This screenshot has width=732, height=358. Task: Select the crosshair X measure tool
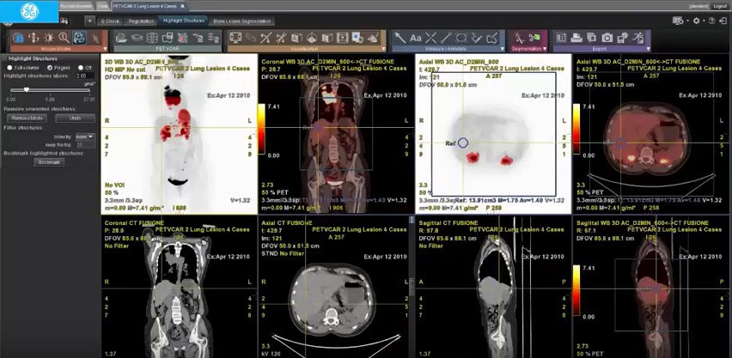click(x=431, y=38)
